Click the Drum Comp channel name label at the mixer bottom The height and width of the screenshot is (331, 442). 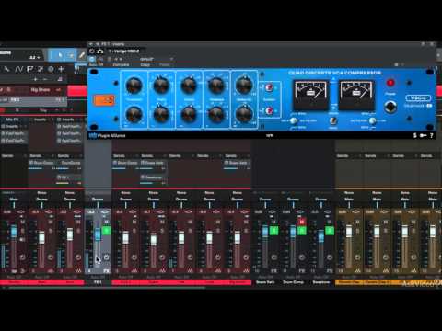[293, 282]
